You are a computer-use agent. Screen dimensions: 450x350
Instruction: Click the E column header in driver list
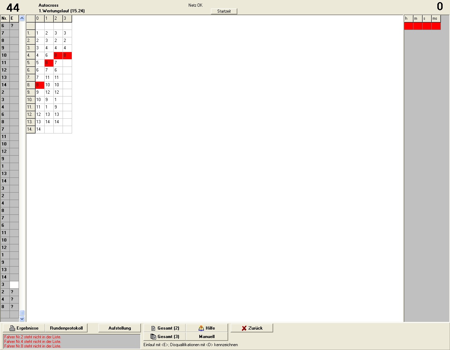[x=14, y=18]
